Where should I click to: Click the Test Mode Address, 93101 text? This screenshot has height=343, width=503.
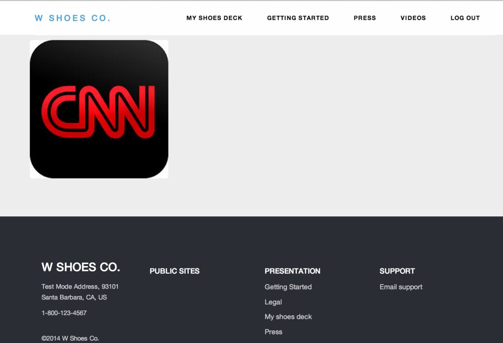(80, 286)
